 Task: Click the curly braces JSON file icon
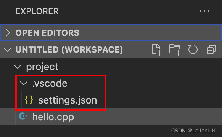coord(29,100)
